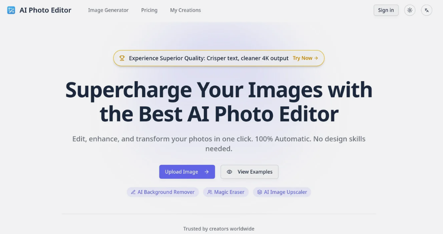The width and height of the screenshot is (443, 234).
Task: Click the layers icon beside AI Image Upscaler
Action: point(259,192)
